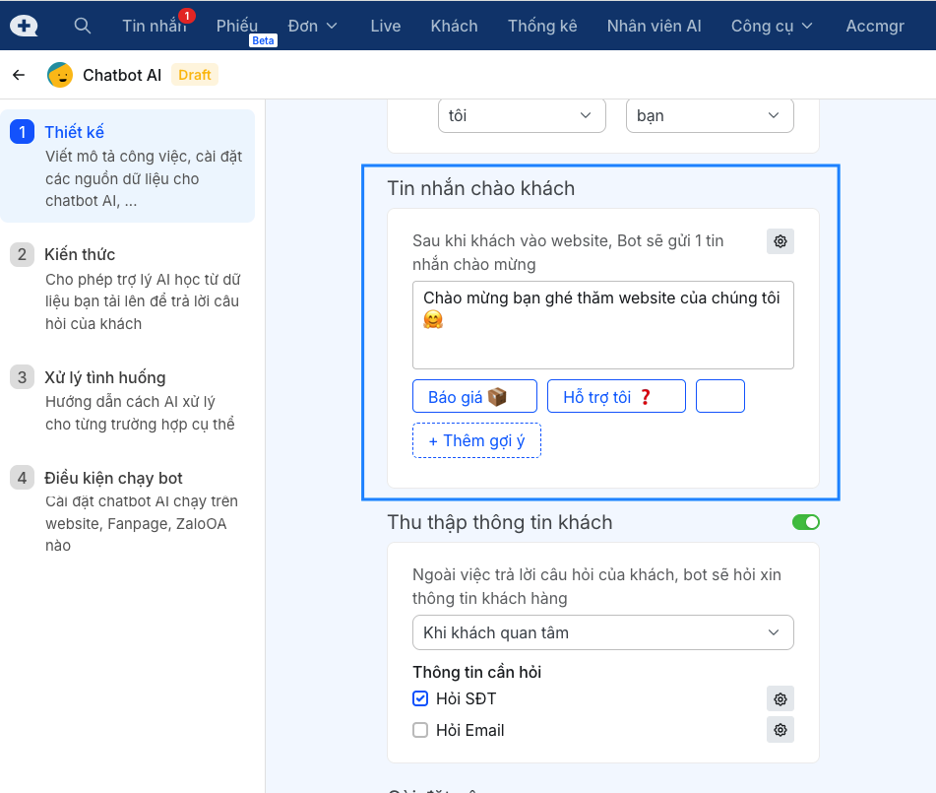Select the "Báo giá" suggestion button
936x793 pixels.
[x=474, y=396]
